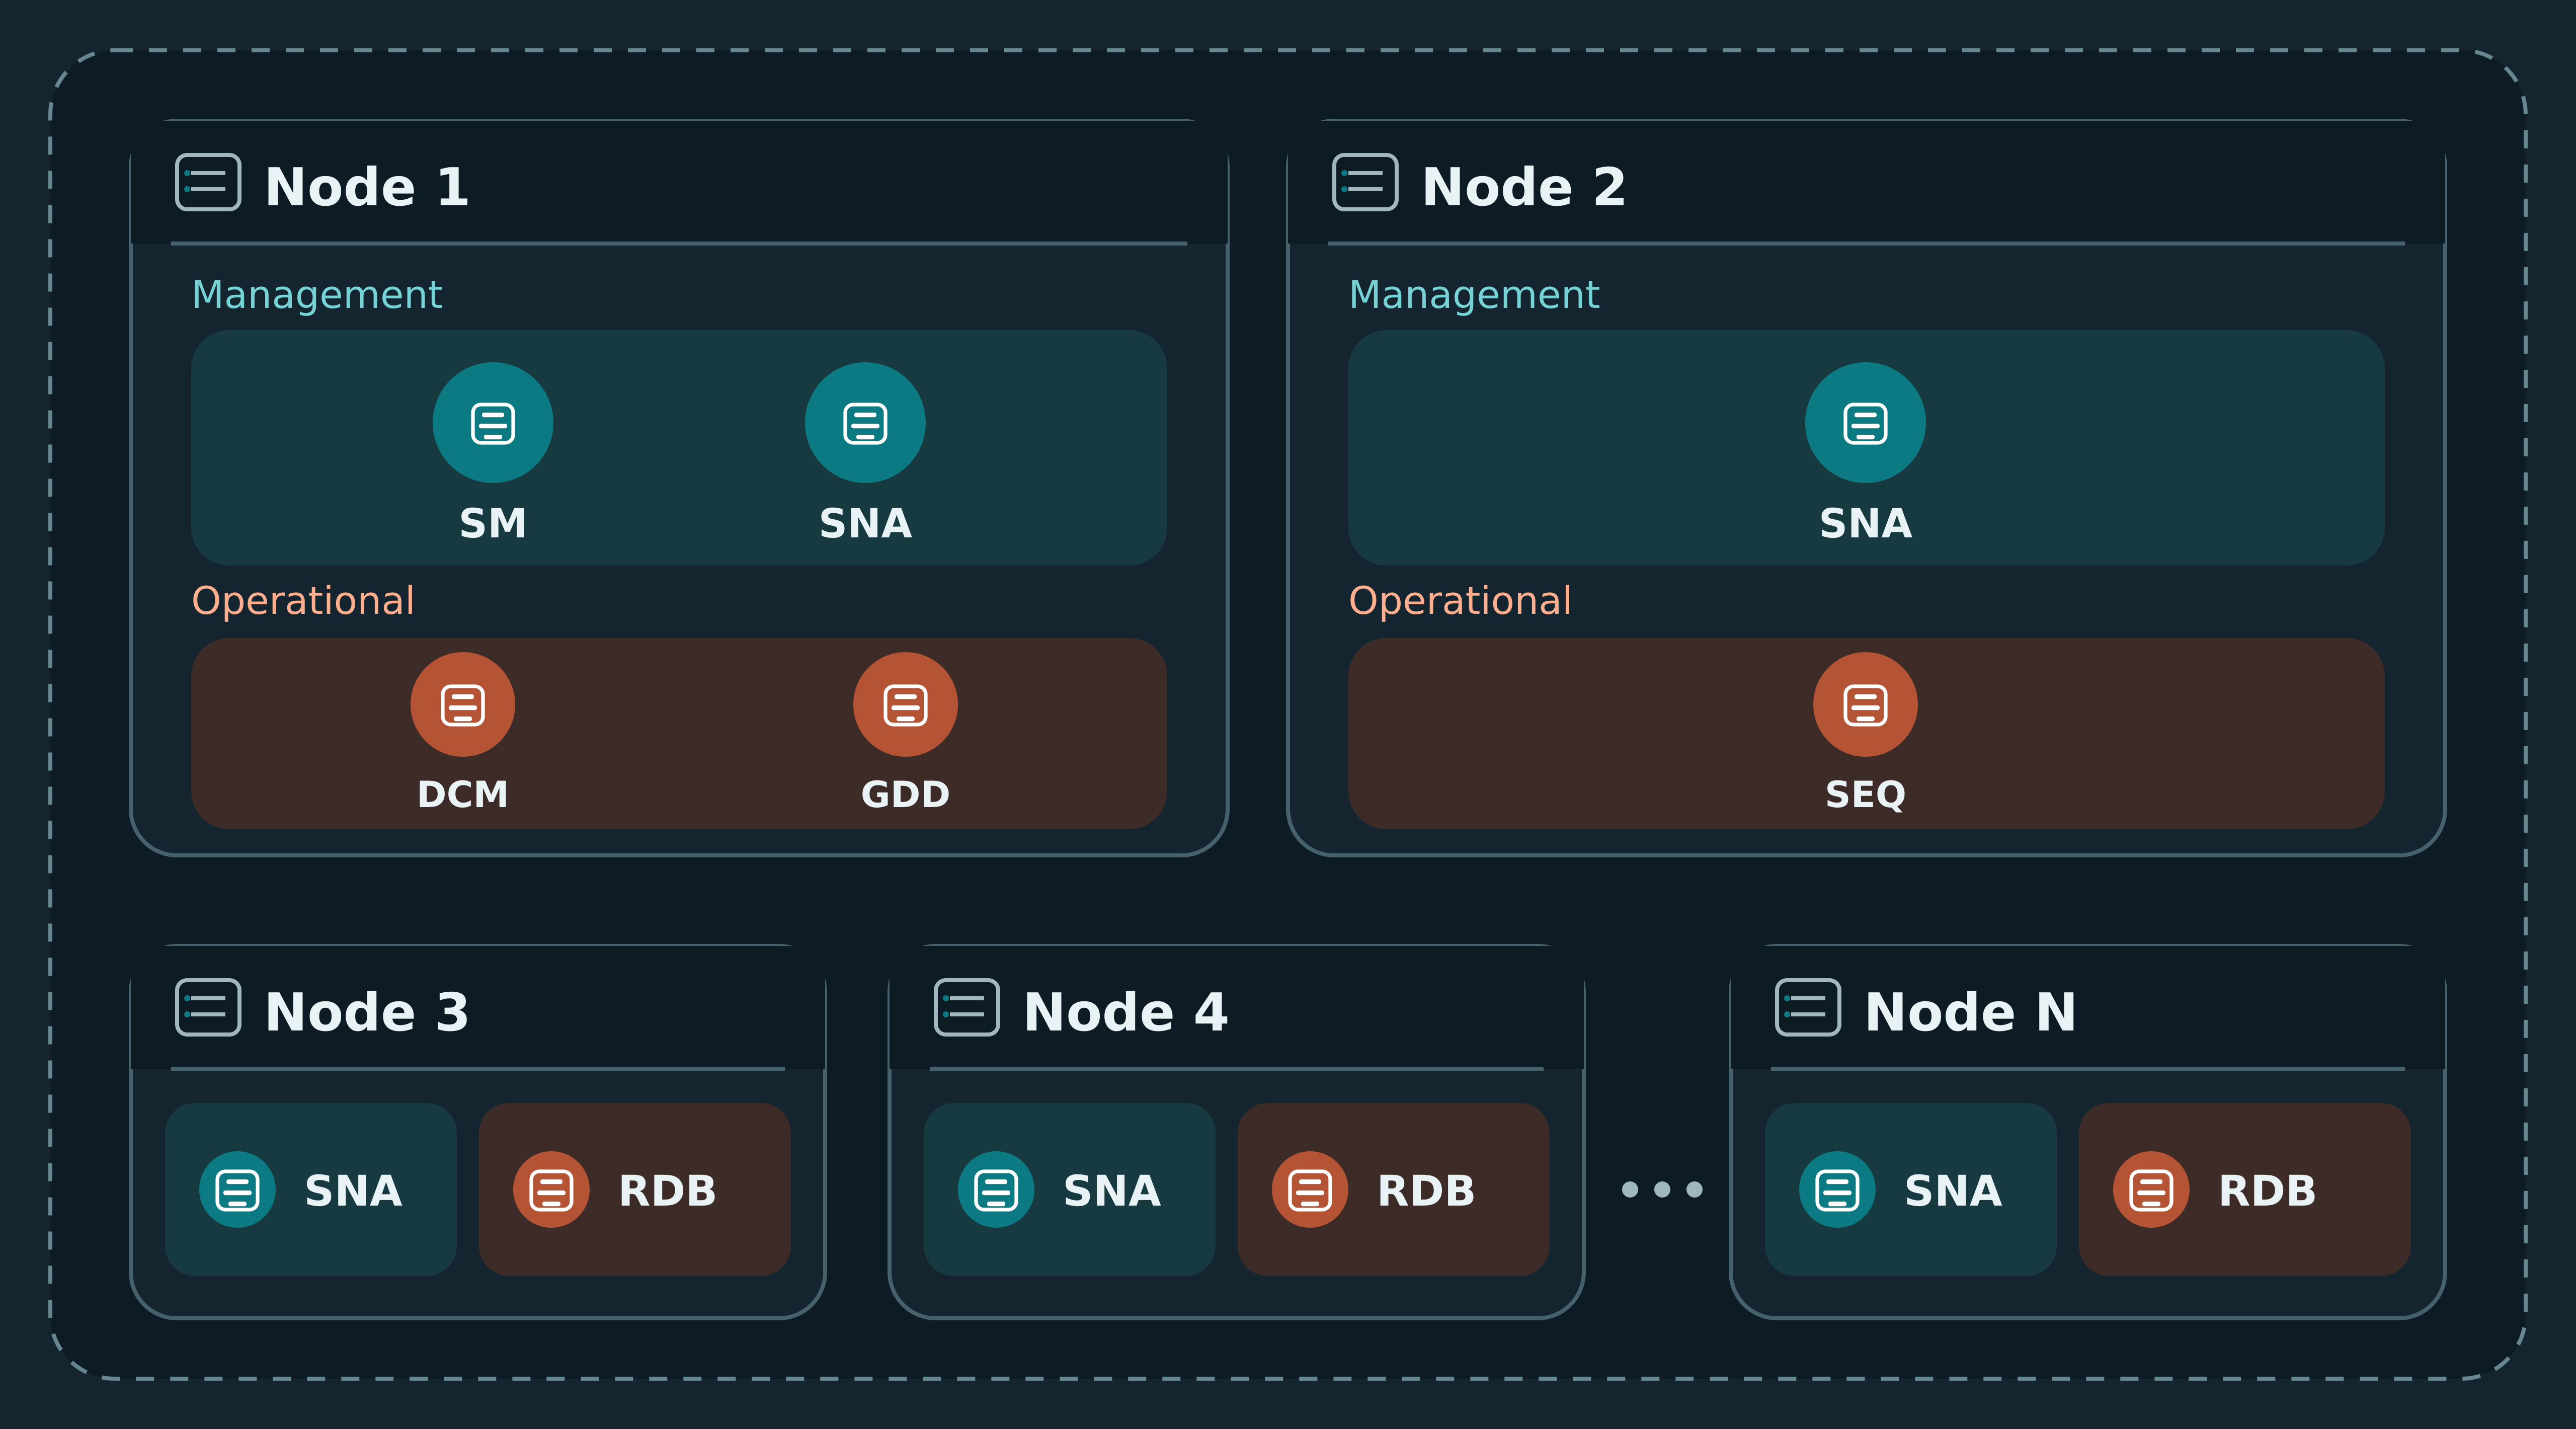Click the GDD label text

click(905, 795)
